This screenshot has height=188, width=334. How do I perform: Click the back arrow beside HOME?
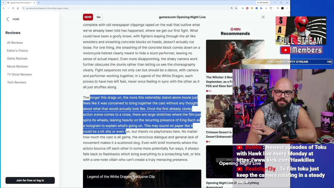click(8, 19)
